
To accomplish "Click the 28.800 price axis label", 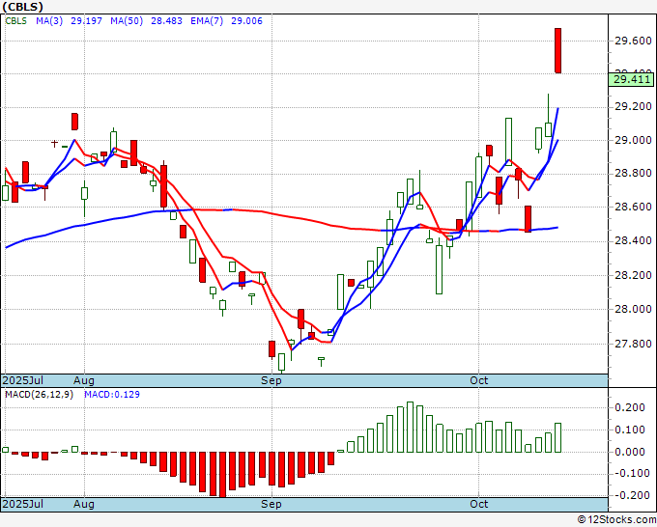I will click(633, 173).
